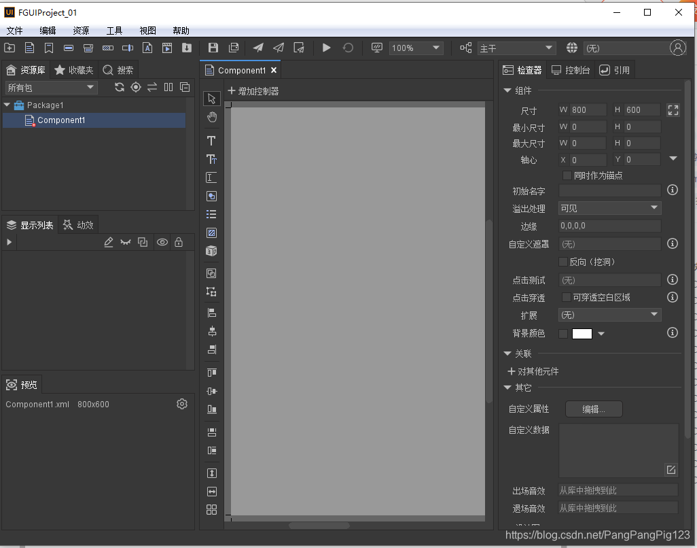
Task: Open the 工具 menu
Action: tap(114, 31)
